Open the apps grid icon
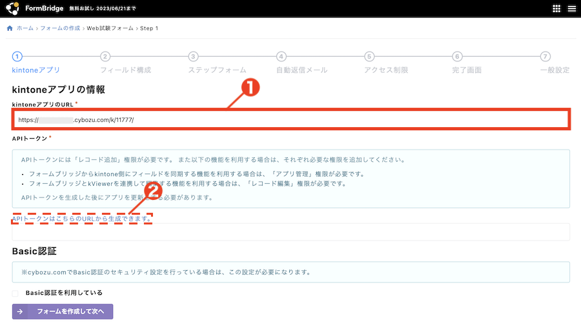The width and height of the screenshot is (581, 329). [556, 8]
